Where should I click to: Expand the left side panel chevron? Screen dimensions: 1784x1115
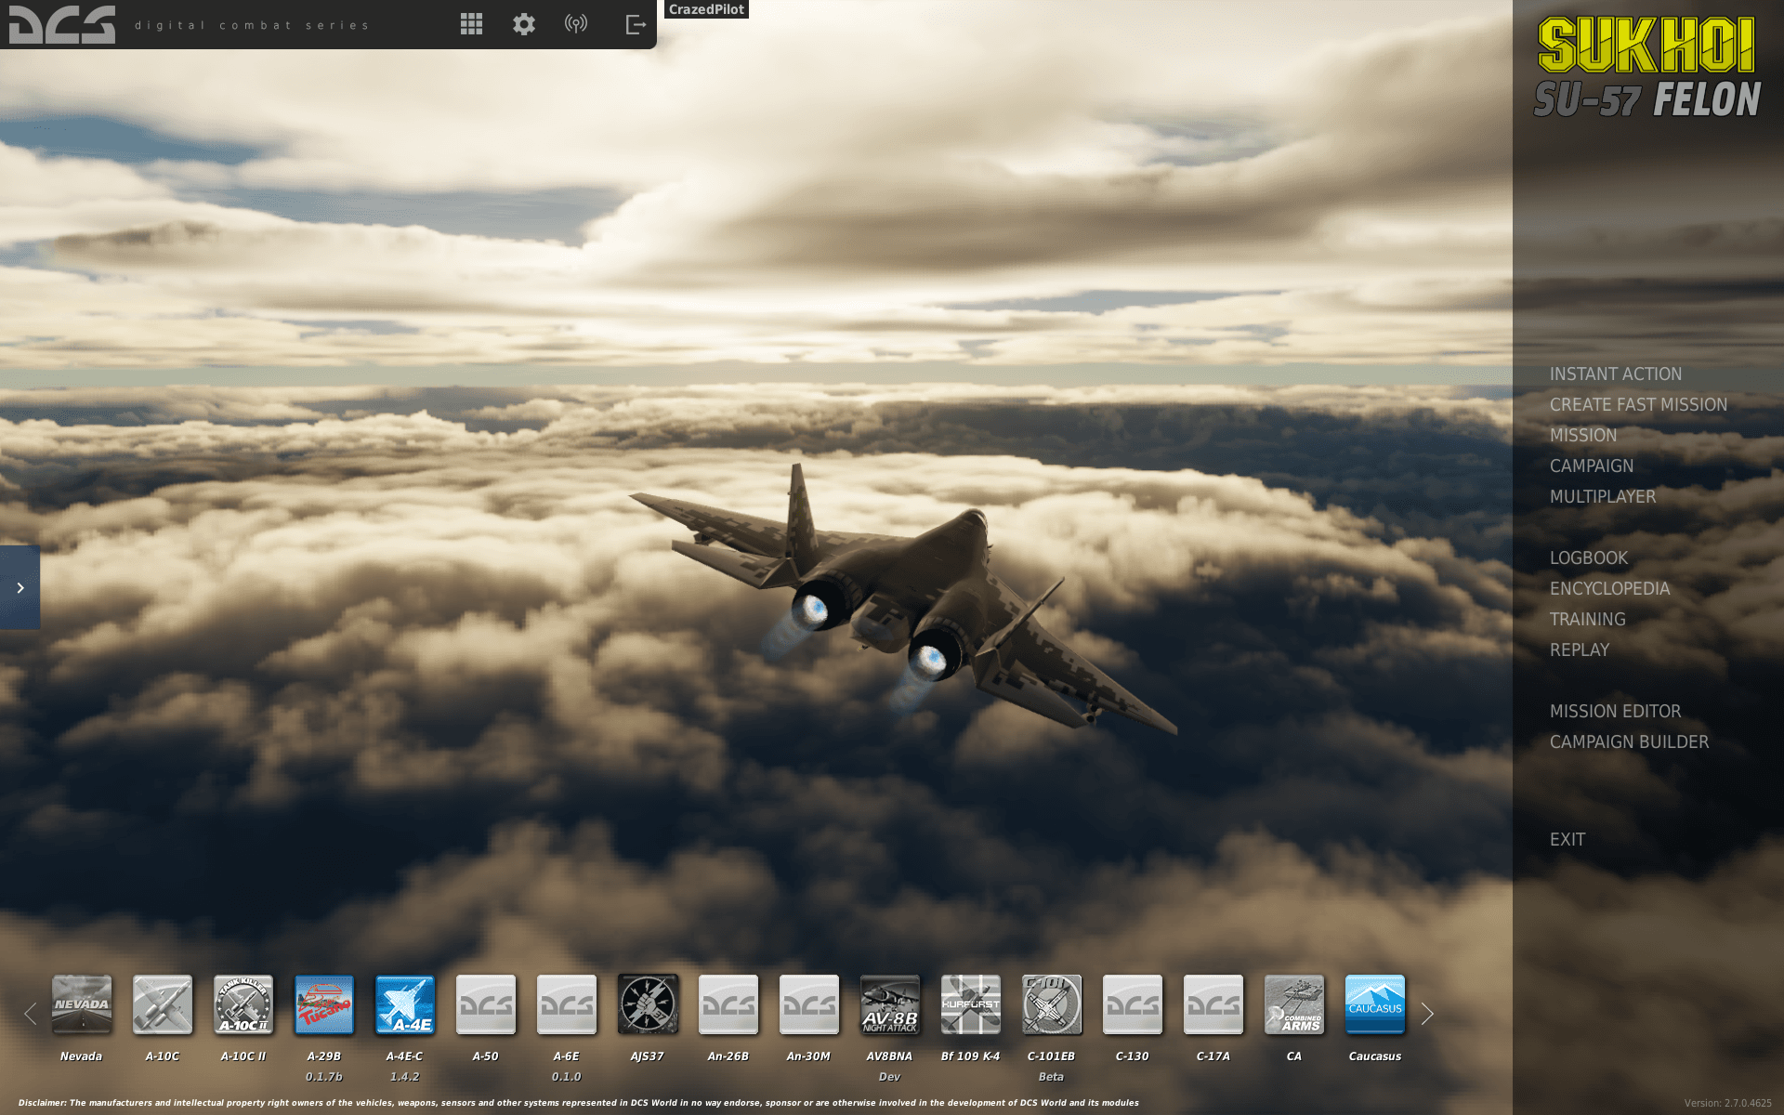(x=20, y=587)
